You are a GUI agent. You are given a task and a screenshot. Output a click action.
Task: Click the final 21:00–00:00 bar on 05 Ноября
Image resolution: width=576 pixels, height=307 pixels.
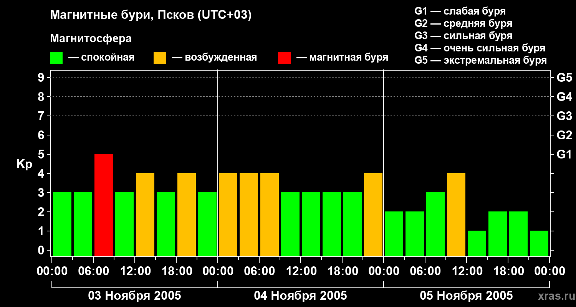[x=539, y=243]
